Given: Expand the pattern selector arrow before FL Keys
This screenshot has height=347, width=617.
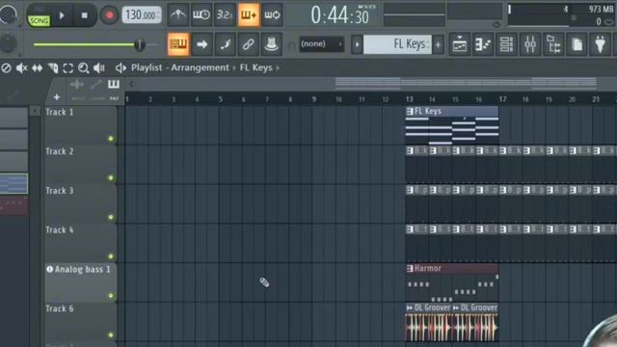Looking at the screenshot, I should pos(357,44).
